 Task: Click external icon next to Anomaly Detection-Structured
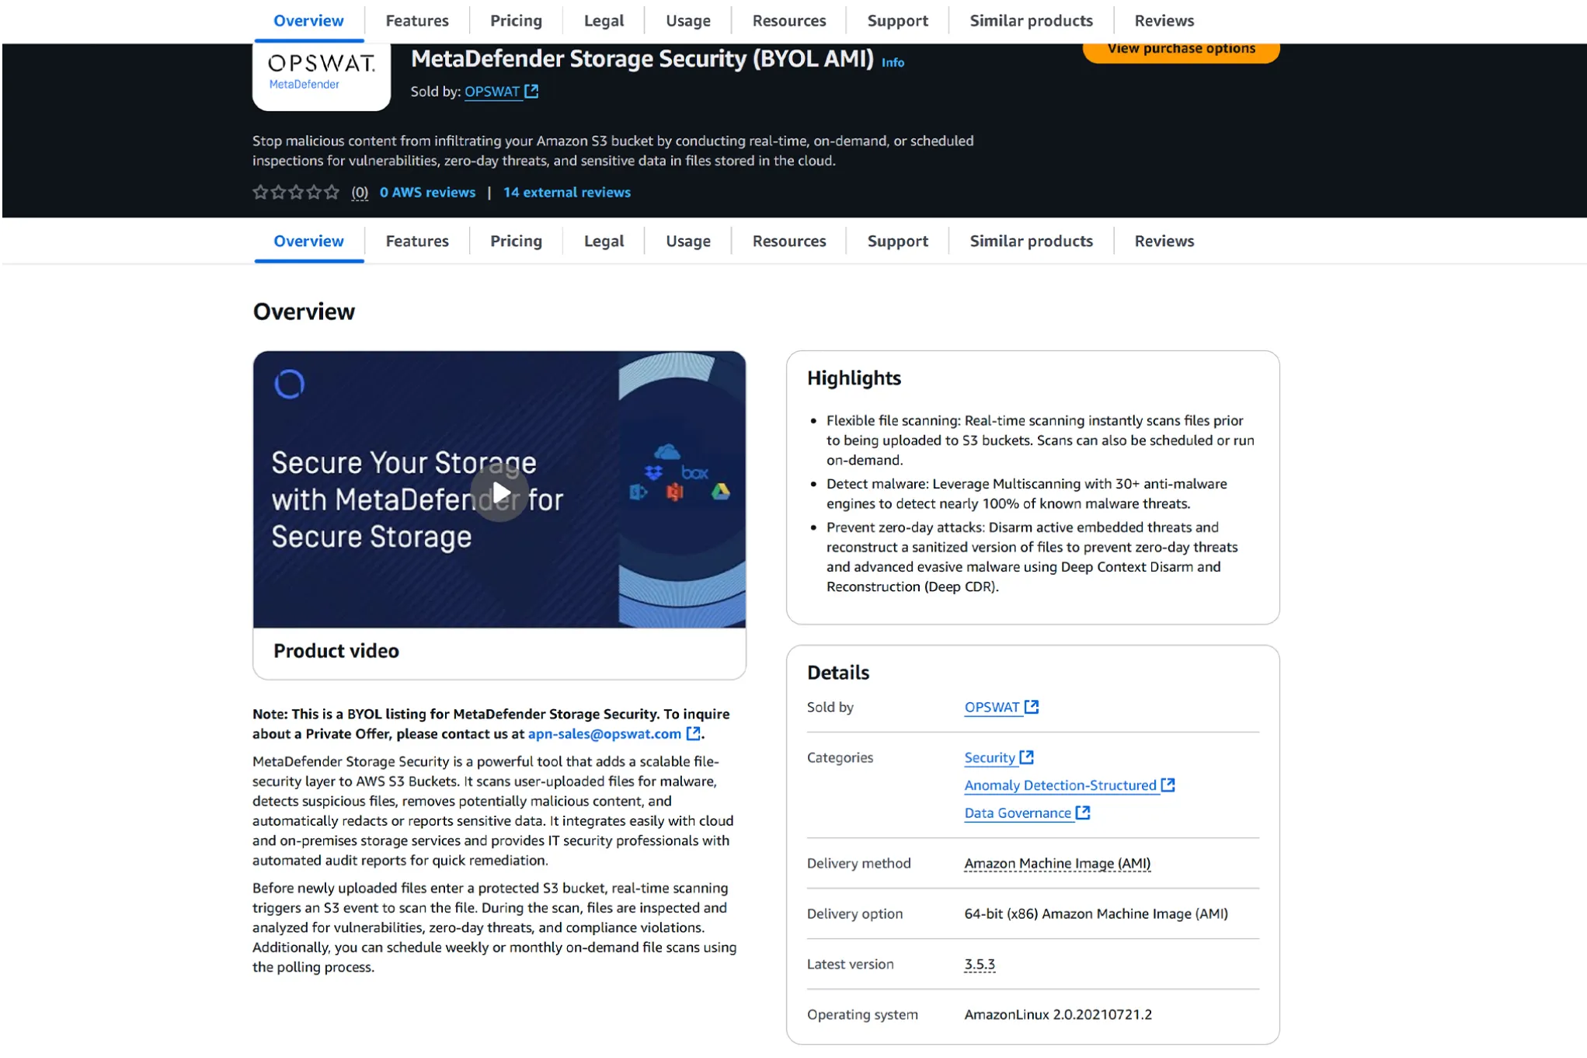pyautogui.click(x=1168, y=785)
